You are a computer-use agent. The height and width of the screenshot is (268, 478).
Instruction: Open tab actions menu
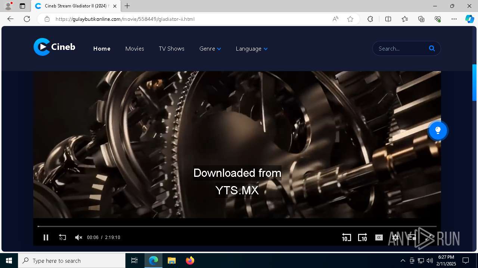click(22, 6)
